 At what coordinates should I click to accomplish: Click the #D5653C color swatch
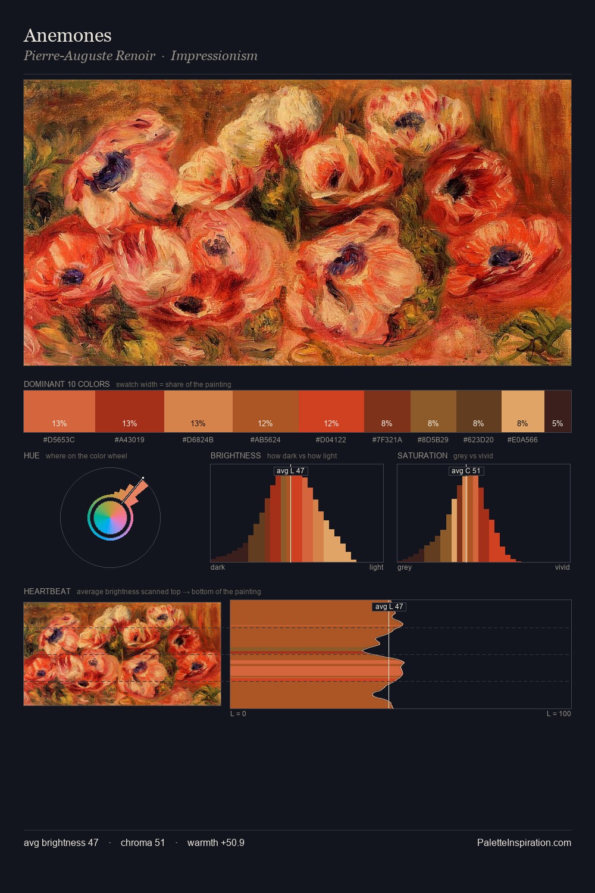(x=59, y=411)
